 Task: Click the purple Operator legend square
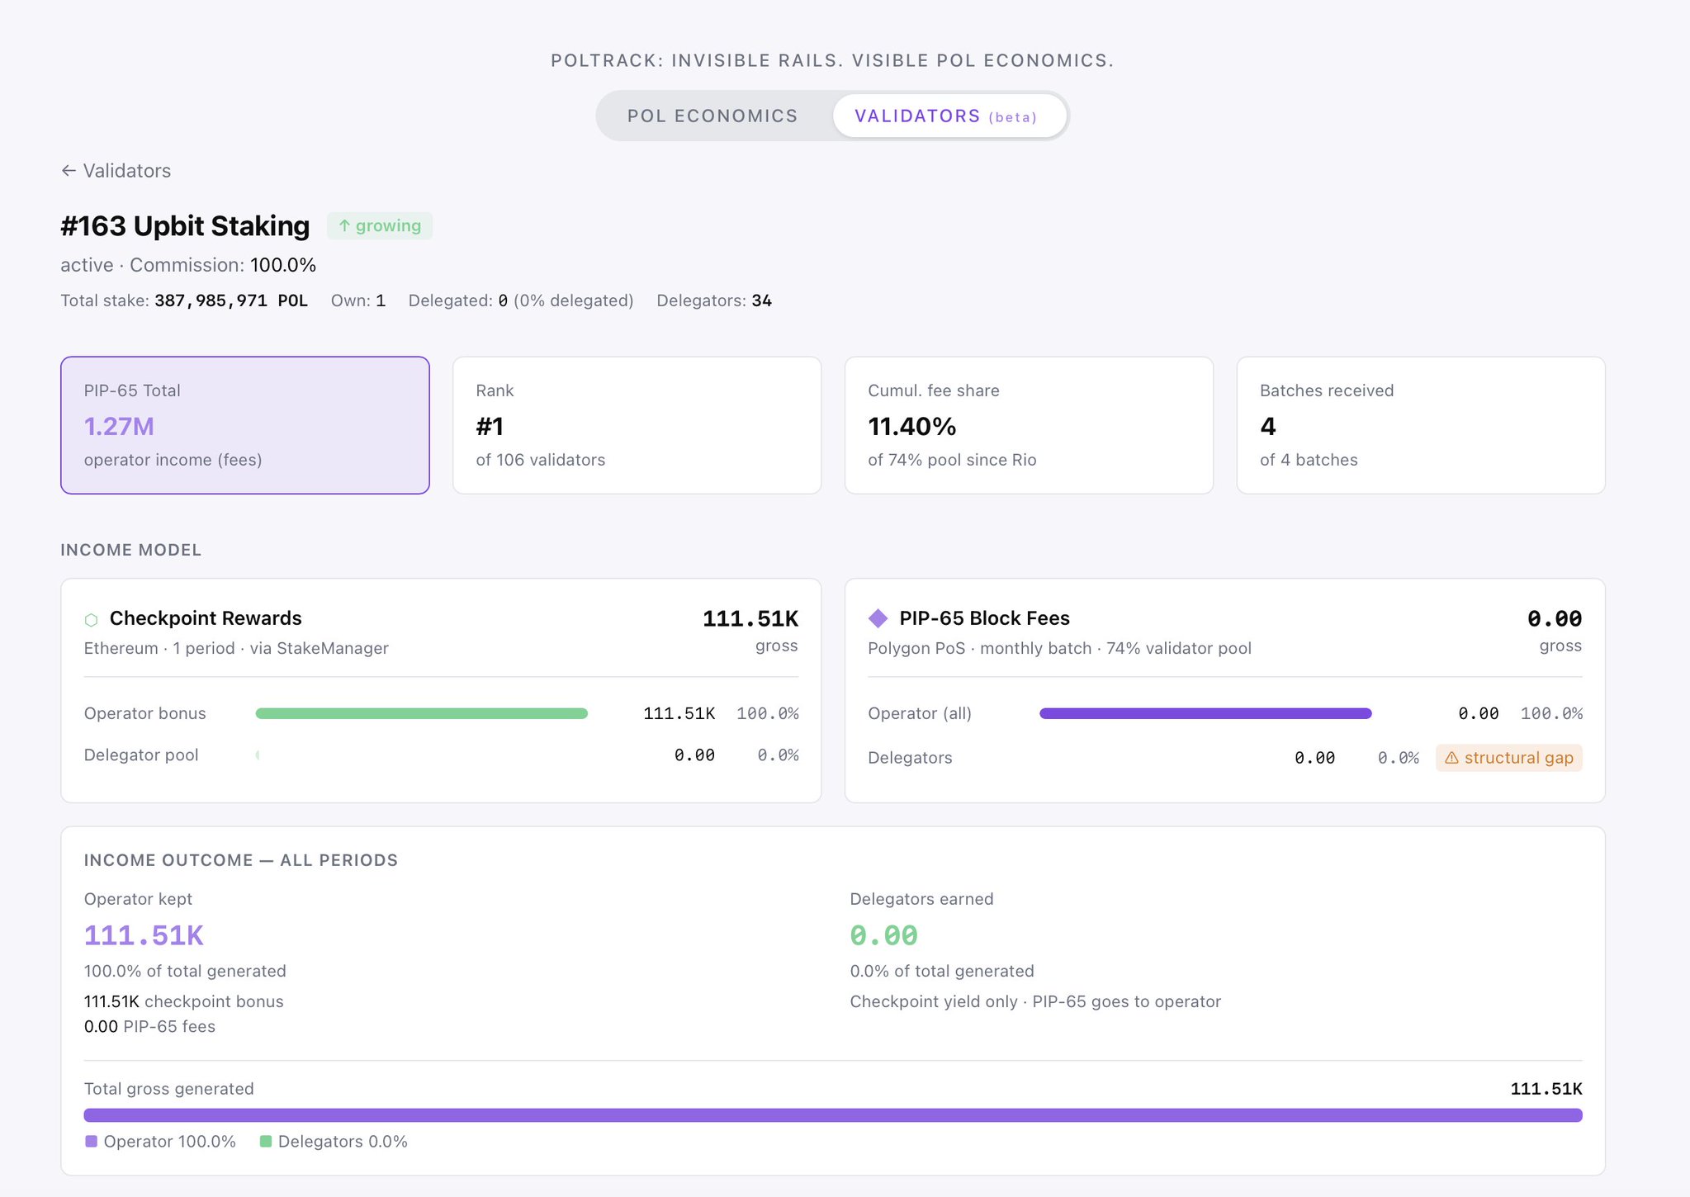click(x=92, y=1141)
